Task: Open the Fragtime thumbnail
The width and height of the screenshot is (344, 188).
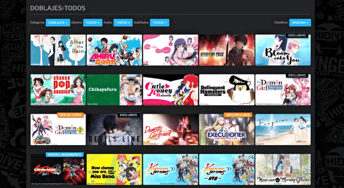Action: pyautogui.click(x=283, y=129)
